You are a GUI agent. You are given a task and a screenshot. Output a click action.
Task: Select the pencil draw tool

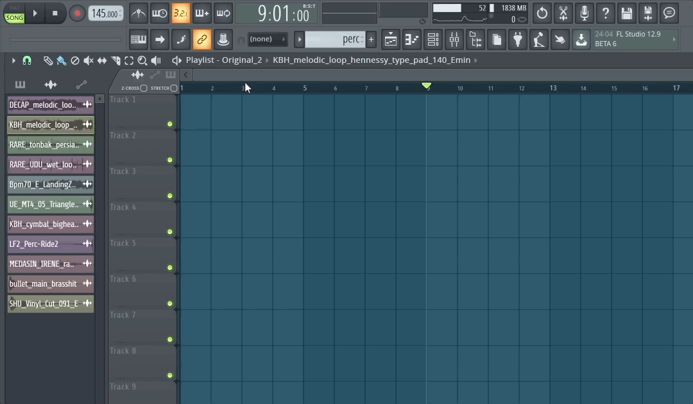47,60
